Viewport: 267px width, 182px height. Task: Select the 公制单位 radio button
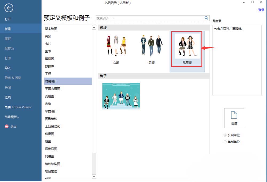click(225, 135)
